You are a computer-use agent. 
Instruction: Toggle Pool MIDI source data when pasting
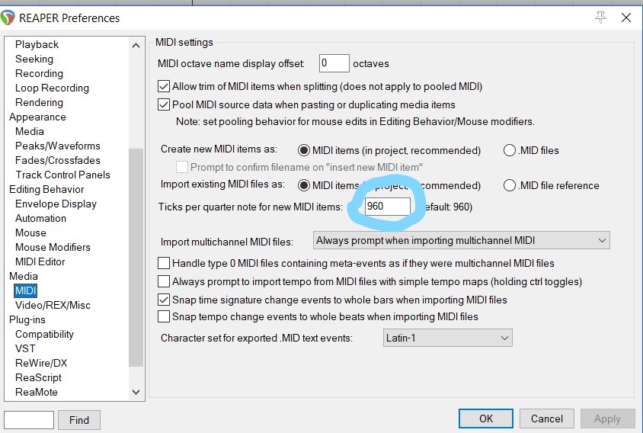tap(164, 104)
